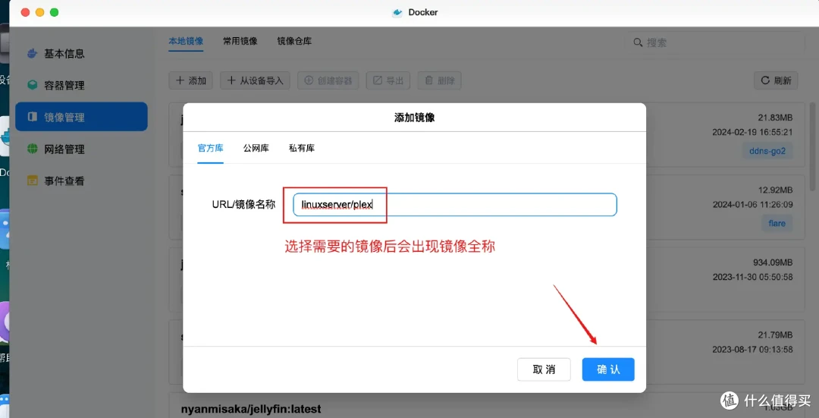
Task: Open 基本信息 in the sidebar
Action: click(x=81, y=53)
